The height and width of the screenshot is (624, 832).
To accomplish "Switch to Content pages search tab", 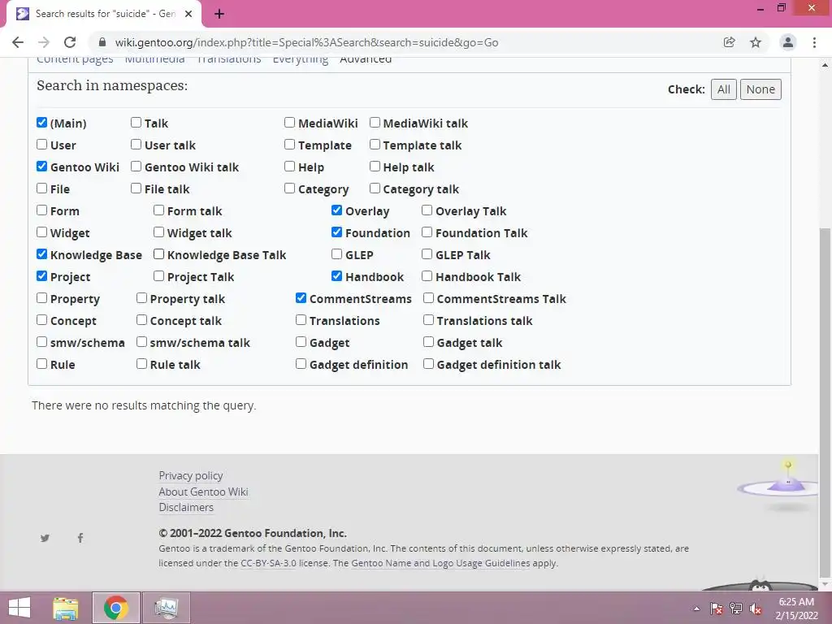I will click(x=75, y=60).
